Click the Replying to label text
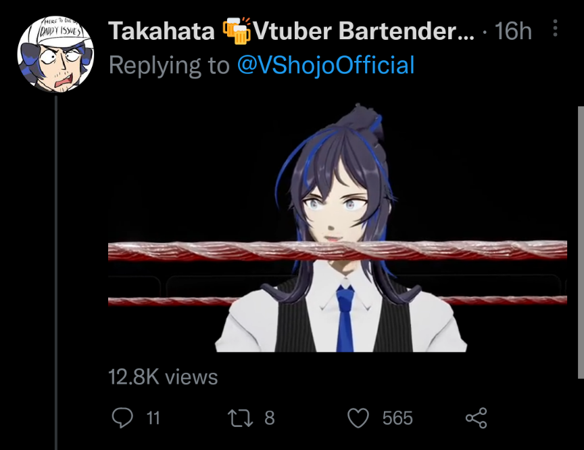Viewport: 584px width, 450px height. click(169, 65)
